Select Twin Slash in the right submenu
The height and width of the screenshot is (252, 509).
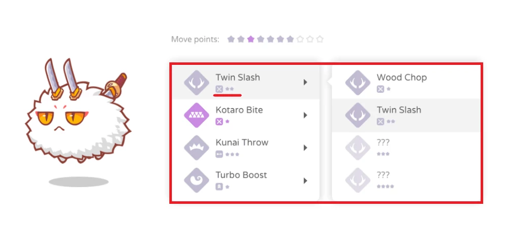pyautogui.click(x=399, y=110)
